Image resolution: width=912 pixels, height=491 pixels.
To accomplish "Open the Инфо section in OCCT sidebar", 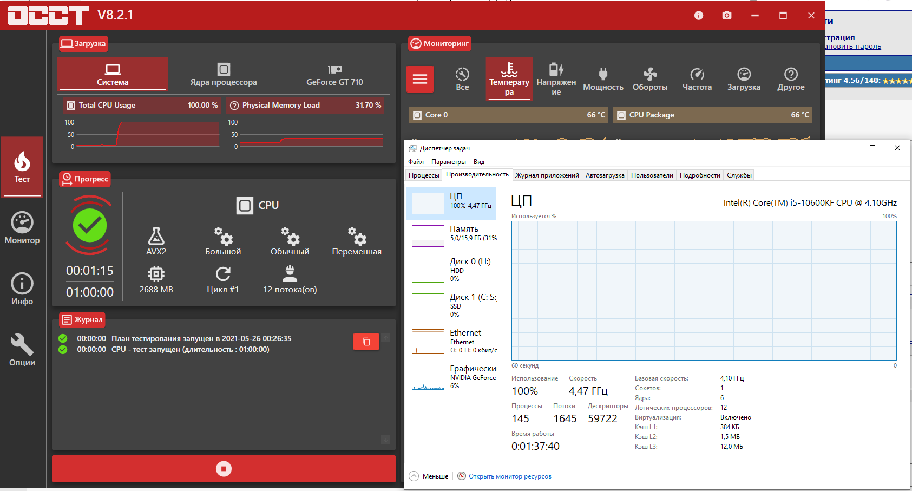I will click(22, 289).
